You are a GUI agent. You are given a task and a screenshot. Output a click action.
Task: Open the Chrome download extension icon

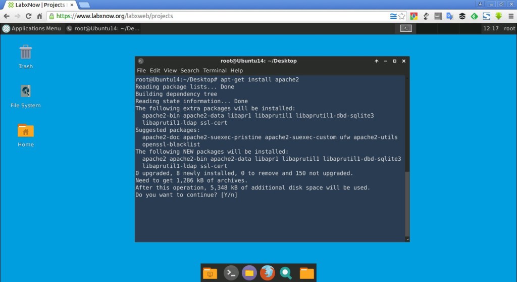click(414, 16)
